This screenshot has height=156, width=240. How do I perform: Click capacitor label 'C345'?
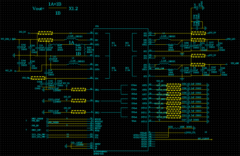click(33, 62)
